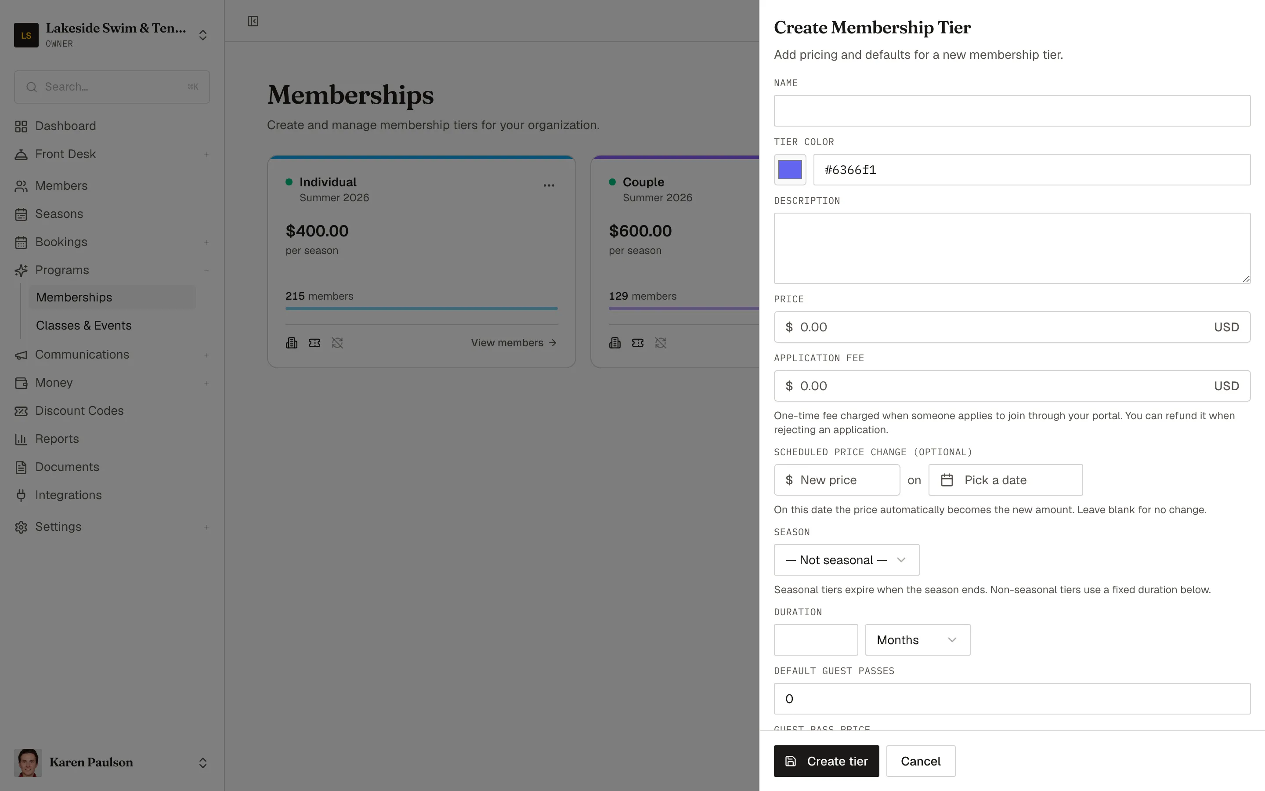1265x791 pixels.
Task: Open the Season dropdown Not seasonal
Action: [x=846, y=560]
